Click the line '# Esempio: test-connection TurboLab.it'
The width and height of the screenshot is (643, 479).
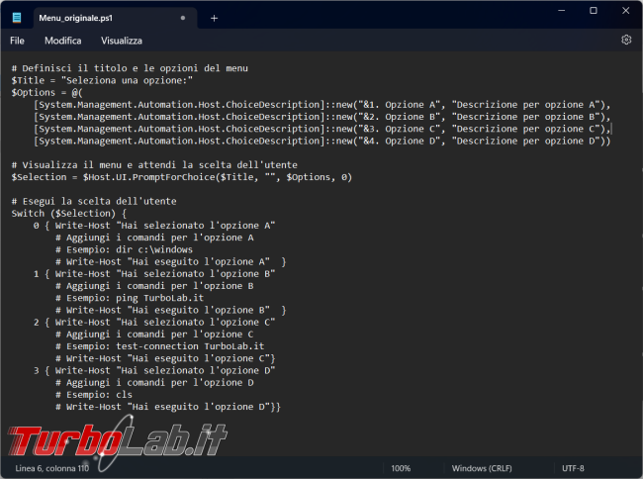click(x=160, y=346)
